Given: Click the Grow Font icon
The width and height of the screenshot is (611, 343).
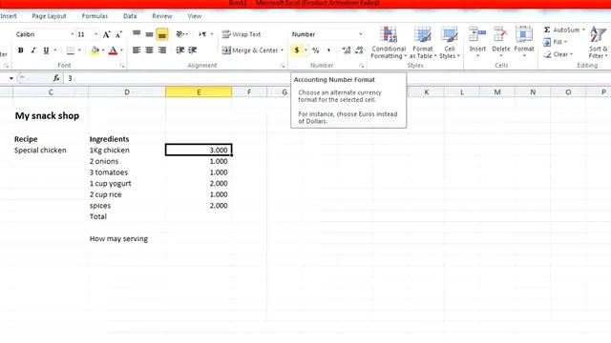Looking at the screenshot, I should 106,34.
